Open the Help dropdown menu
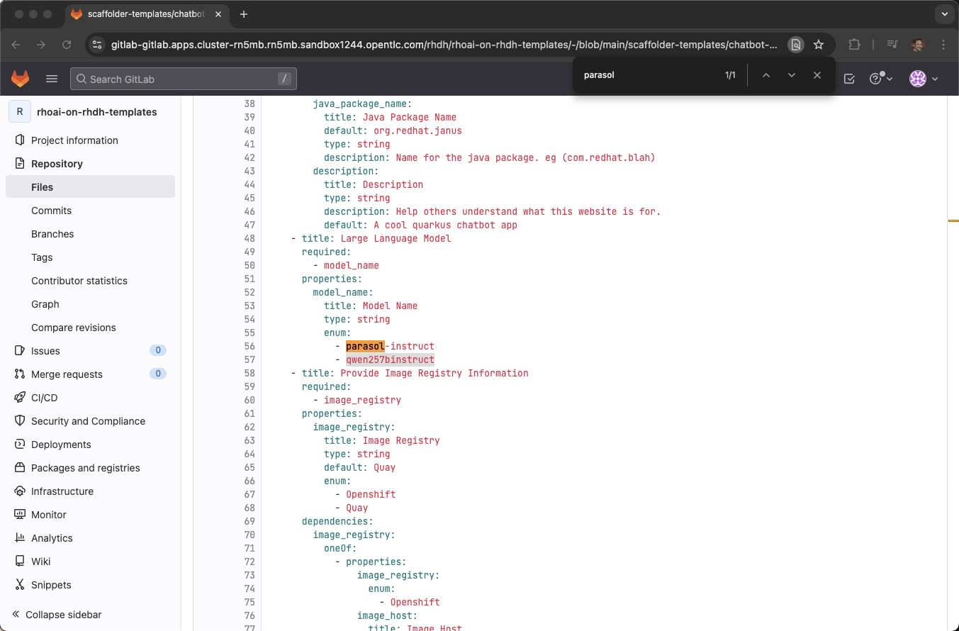 (x=881, y=79)
